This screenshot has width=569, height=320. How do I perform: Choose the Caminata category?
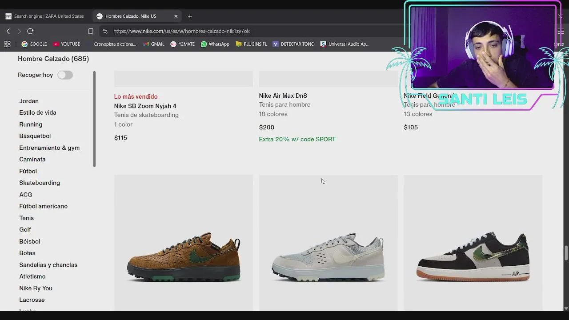point(32,159)
